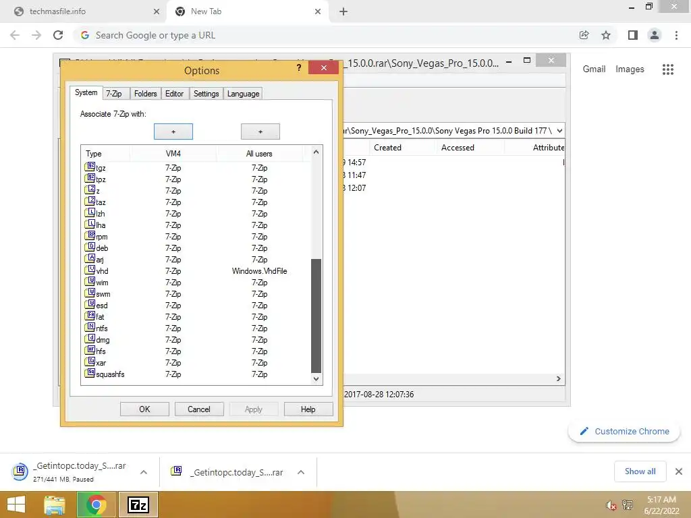Viewport: 691px width, 518px height.
Task: Select the swm file type icon
Action: [x=90, y=293]
